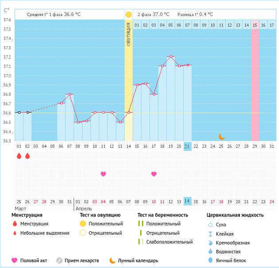
Task: Click the 'Прием лекарств' legend icon
Action: click(x=59, y=260)
